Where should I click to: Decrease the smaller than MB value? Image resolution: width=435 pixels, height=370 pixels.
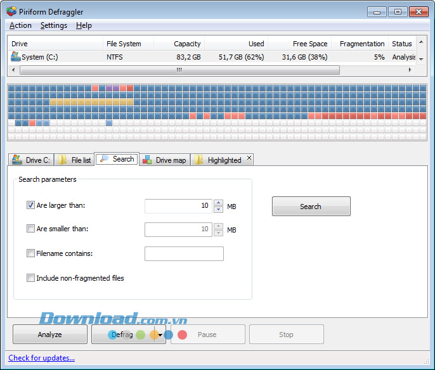point(218,233)
